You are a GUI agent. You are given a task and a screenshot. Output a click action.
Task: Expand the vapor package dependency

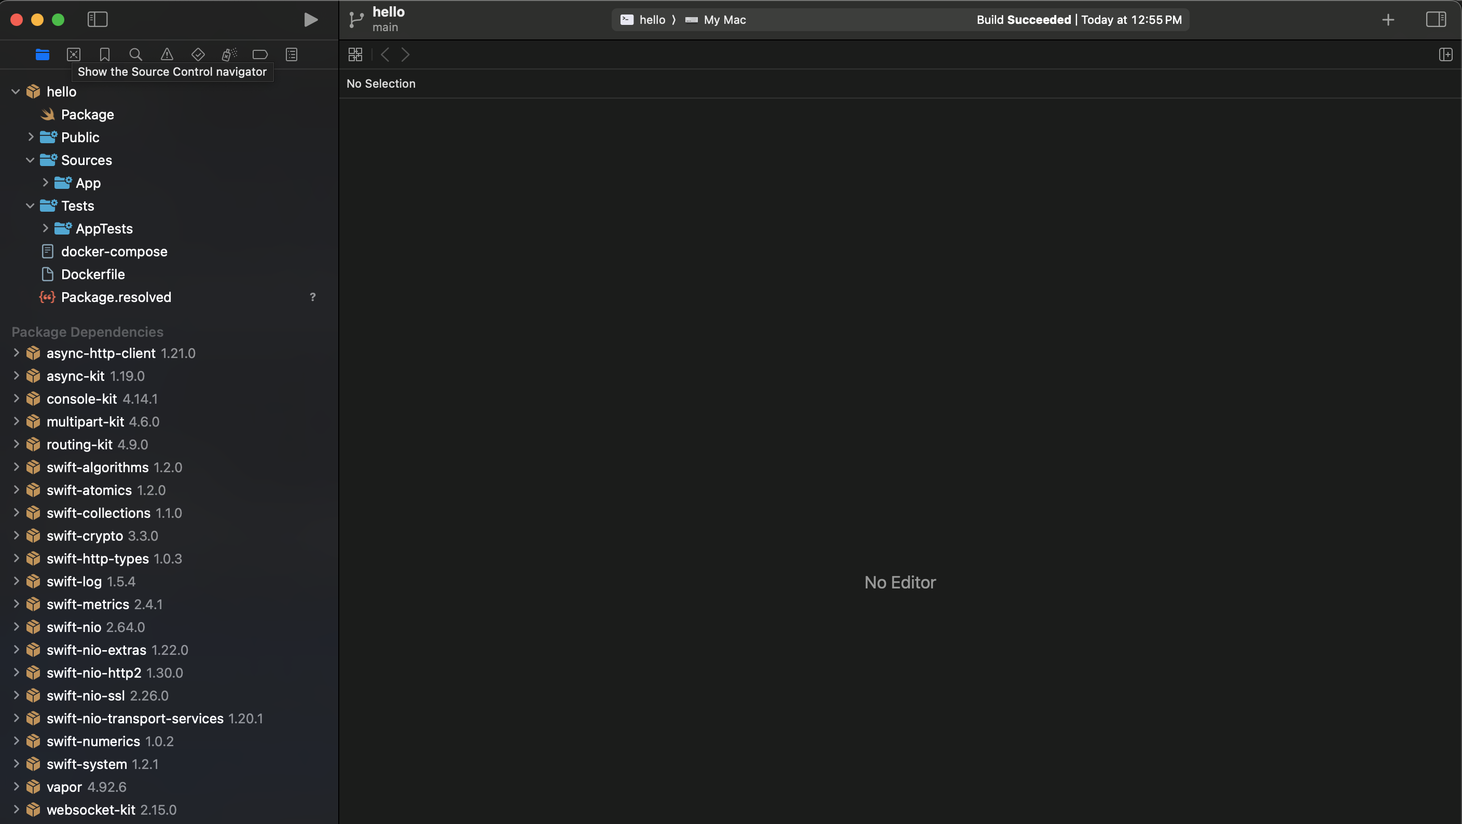[16, 787]
